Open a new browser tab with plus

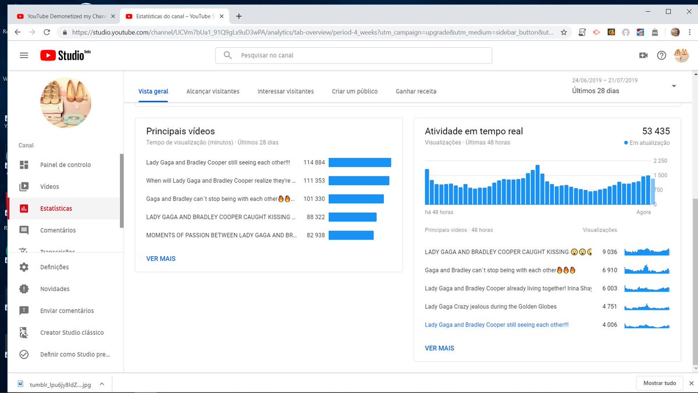(x=239, y=16)
